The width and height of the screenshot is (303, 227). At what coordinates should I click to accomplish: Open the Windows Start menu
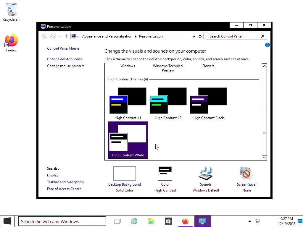pos(7,221)
